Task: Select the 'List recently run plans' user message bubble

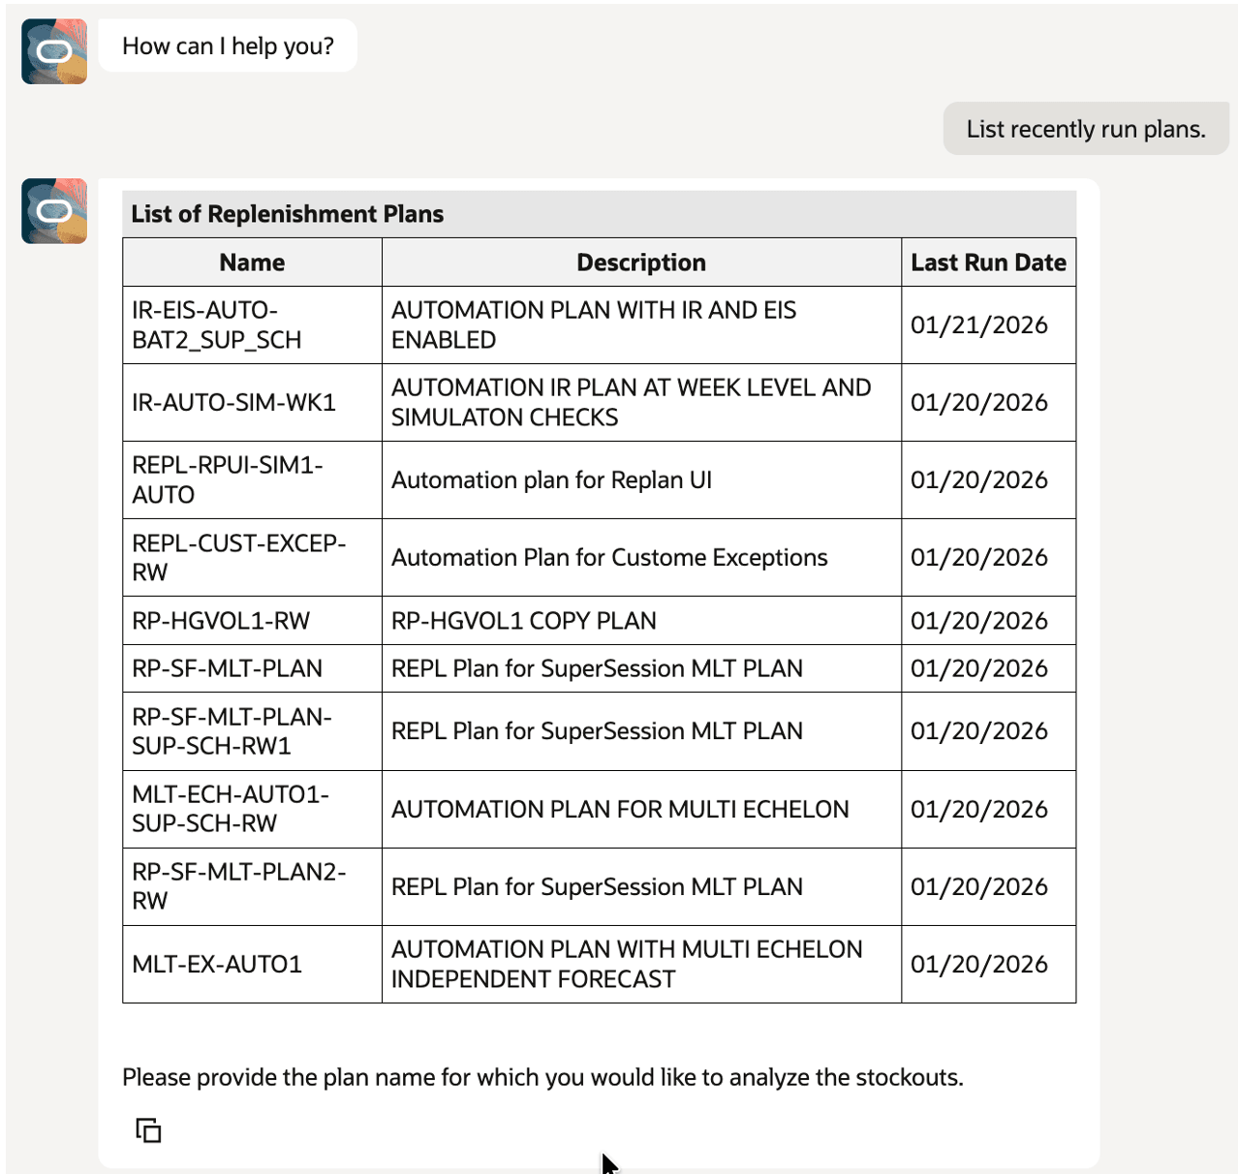Action: tap(1085, 128)
